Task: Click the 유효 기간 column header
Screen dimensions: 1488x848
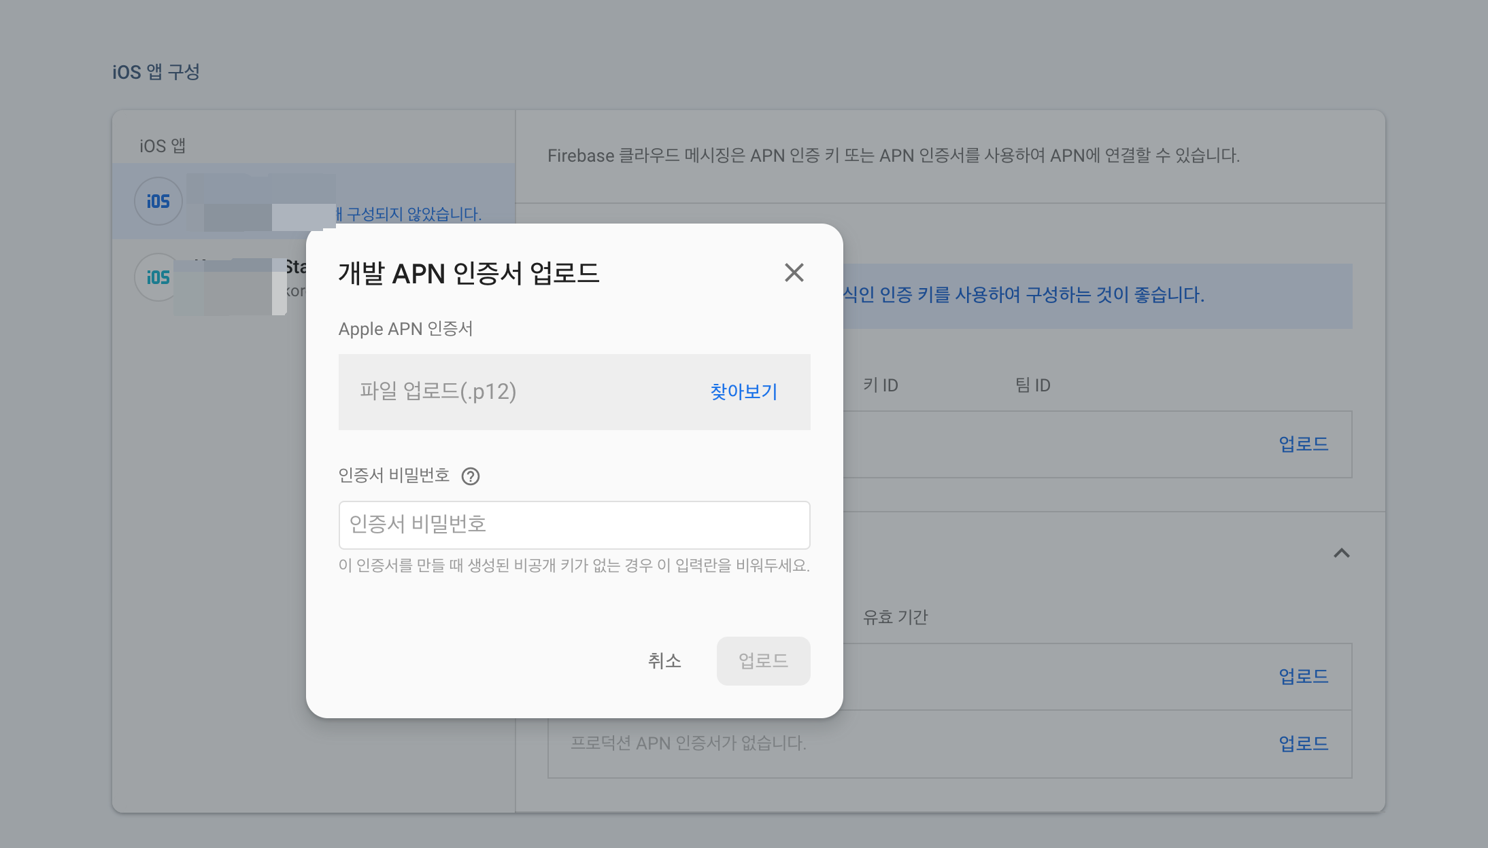Action: (x=895, y=617)
